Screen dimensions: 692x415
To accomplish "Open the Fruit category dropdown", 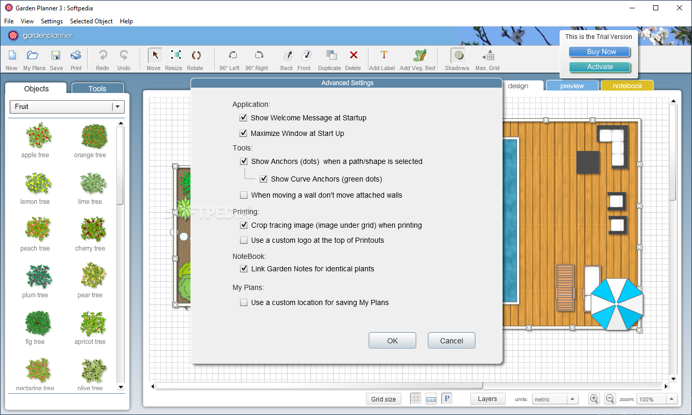I will pyautogui.click(x=67, y=107).
